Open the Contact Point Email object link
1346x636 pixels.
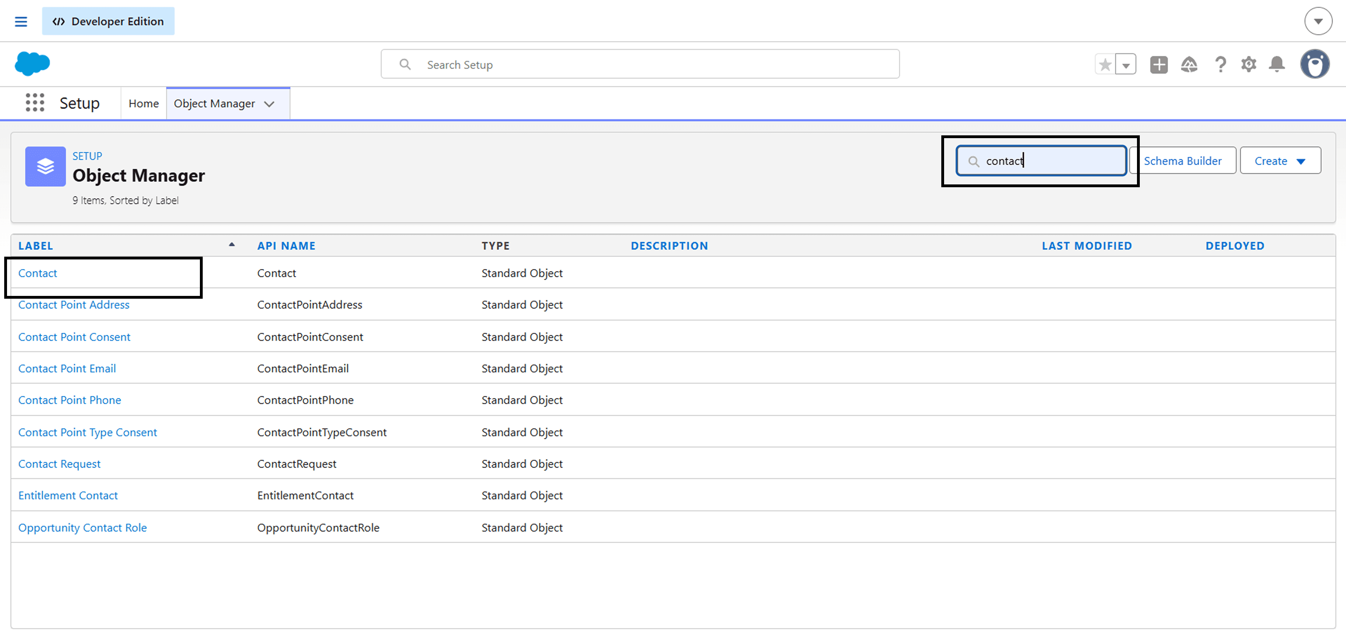tap(67, 368)
